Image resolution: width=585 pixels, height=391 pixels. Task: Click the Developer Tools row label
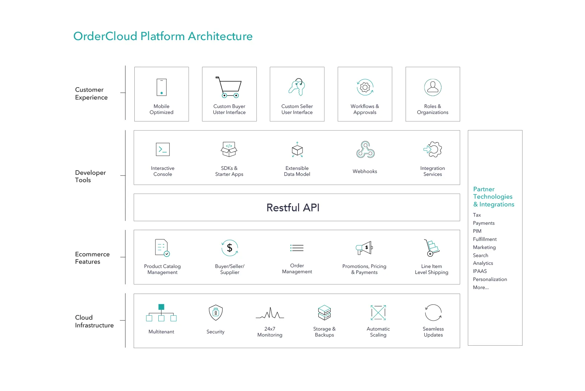(x=90, y=176)
